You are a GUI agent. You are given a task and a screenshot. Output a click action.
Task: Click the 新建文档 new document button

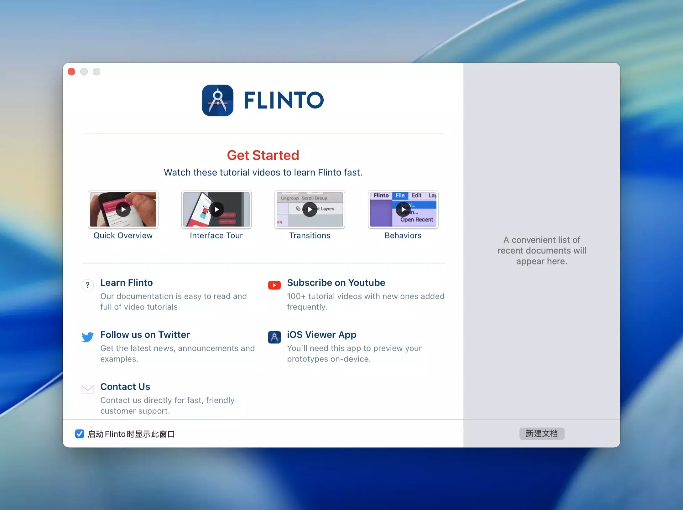542,434
